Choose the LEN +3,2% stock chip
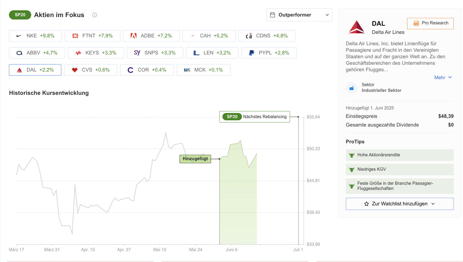Image resolution: width=463 pixels, height=262 pixels. click(x=212, y=53)
